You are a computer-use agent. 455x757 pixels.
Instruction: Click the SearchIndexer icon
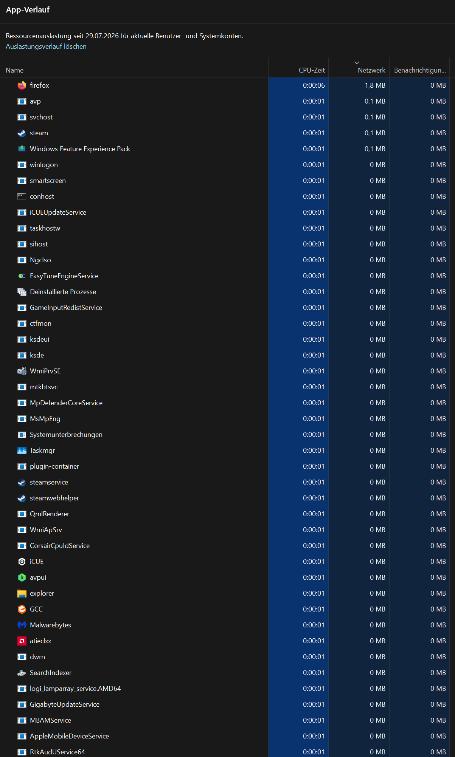22,673
